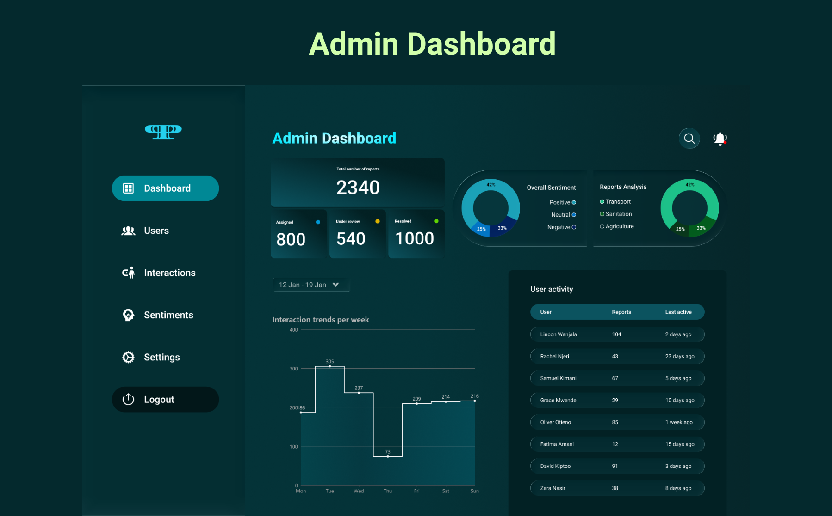Viewport: 832px width, 516px height.
Task: Toggle the Sanitation filter in Reports Analysis
Action: tap(601, 214)
